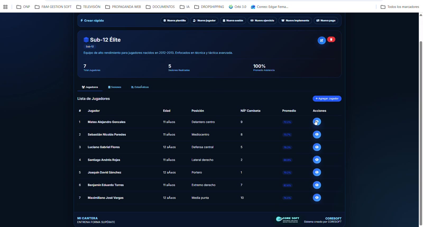
Task: Open the DROPSHIPPING bookmark folder
Action: [209, 7]
